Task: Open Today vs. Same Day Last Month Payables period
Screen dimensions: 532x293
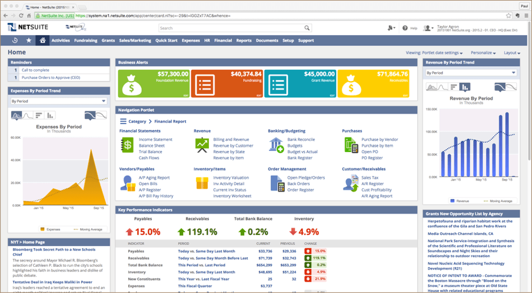Action: coord(206,251)
